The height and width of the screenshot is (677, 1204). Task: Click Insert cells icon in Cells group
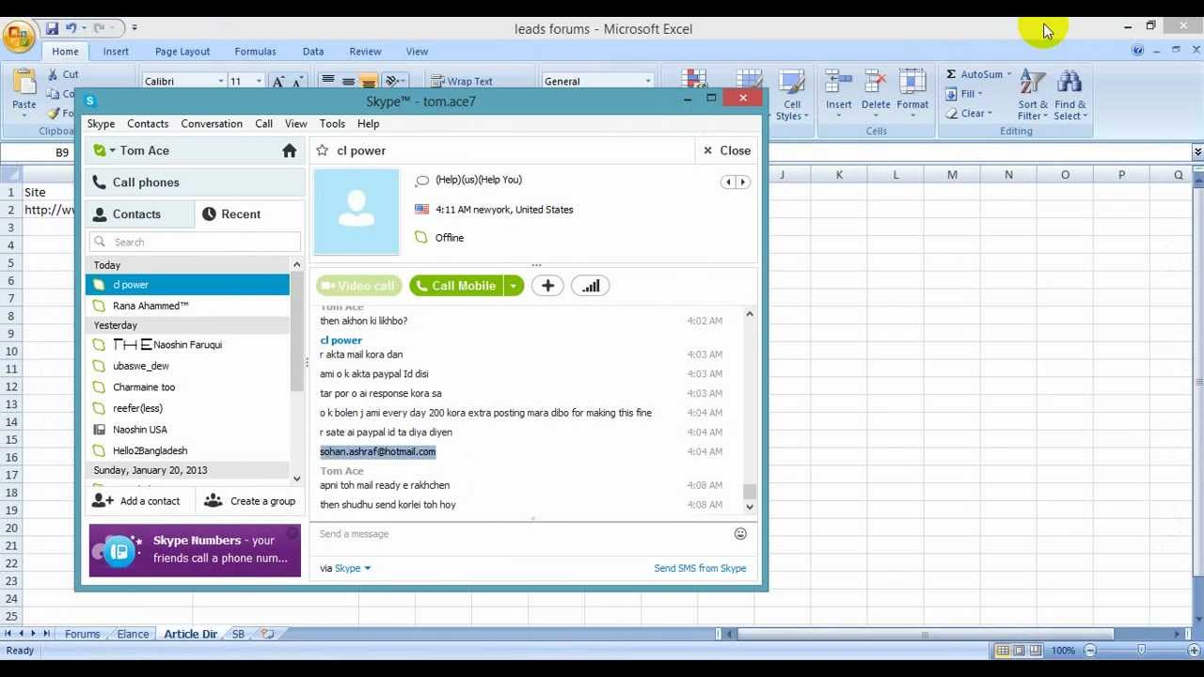coord(838,83)
